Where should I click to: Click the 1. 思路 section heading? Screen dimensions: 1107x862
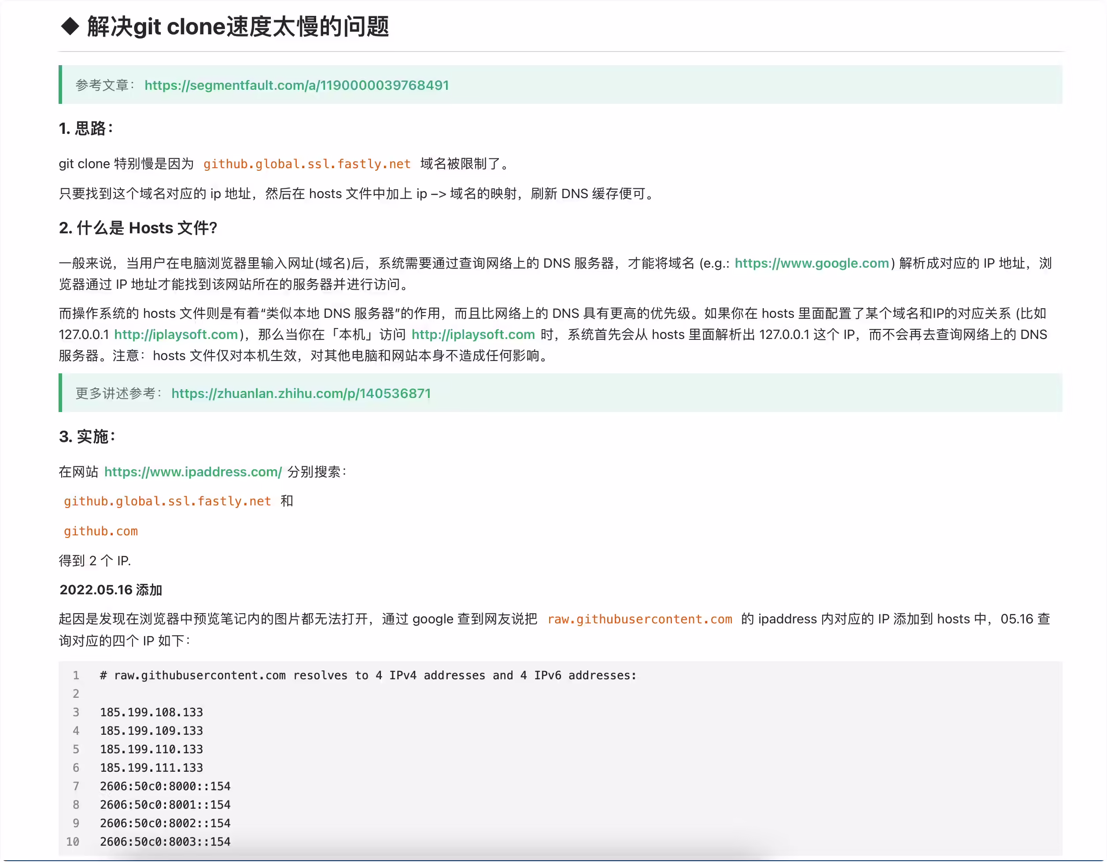coord(86,128)
